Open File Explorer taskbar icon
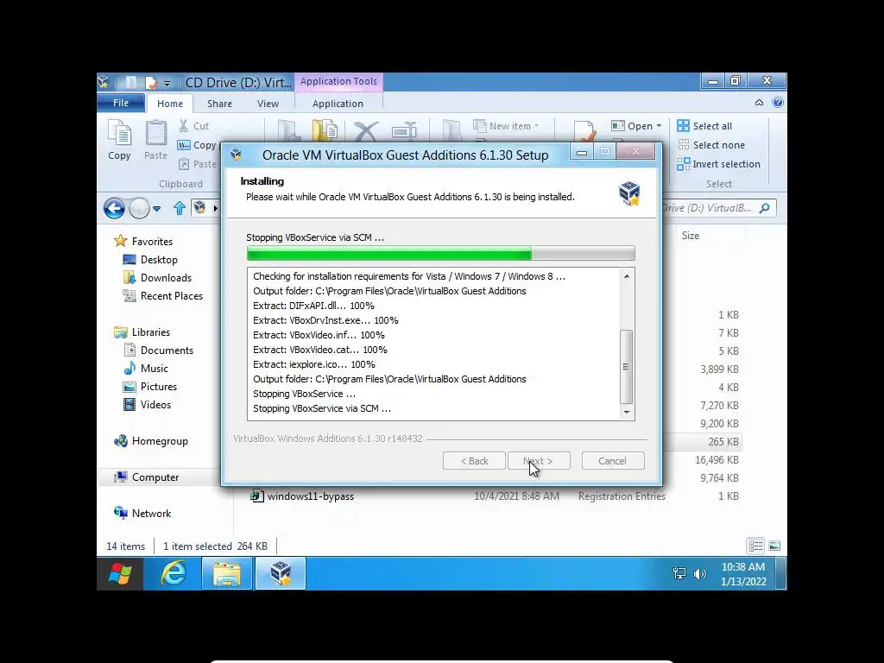 (x=227, y=574)
